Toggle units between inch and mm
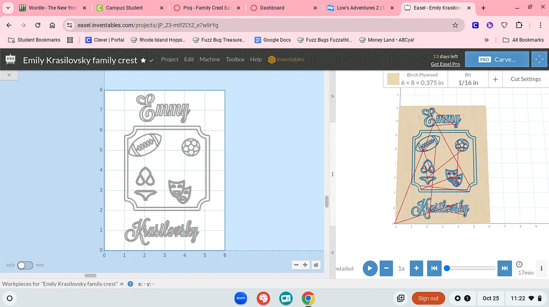 coord(25,265)
